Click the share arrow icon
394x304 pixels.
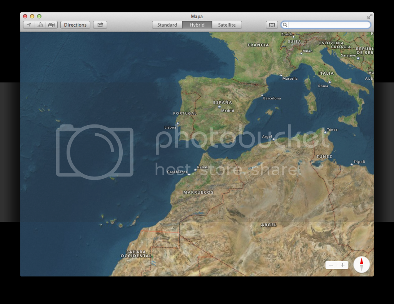click(x=100, y=25)
